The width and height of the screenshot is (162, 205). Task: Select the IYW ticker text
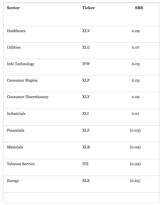(x=86, y=64)
